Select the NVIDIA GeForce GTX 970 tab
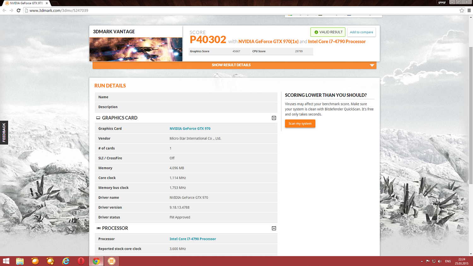 point(26,3)
